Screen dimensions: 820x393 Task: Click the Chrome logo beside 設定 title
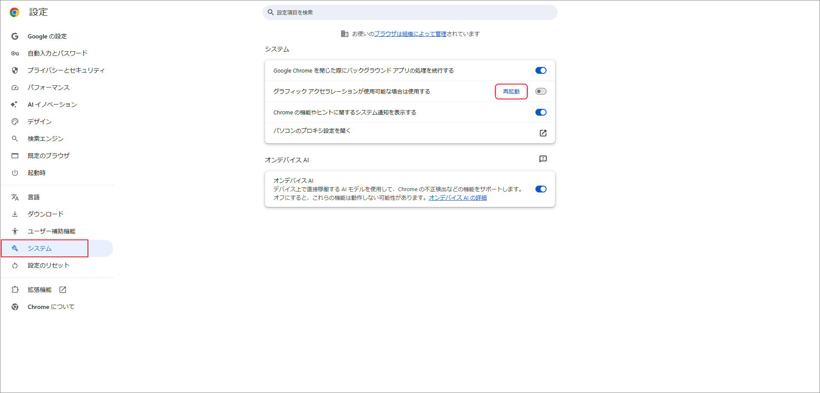15,12
